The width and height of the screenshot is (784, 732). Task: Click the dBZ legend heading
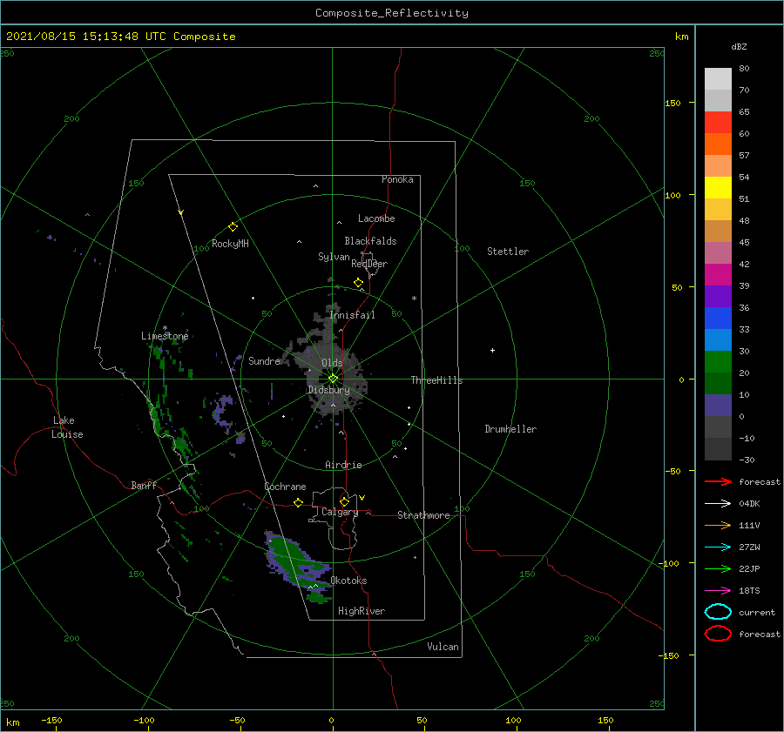[739, 46]
